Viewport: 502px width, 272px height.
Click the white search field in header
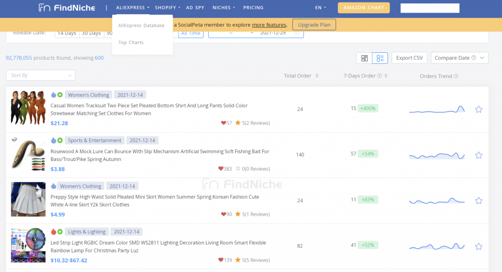click(x=429, y=8)
